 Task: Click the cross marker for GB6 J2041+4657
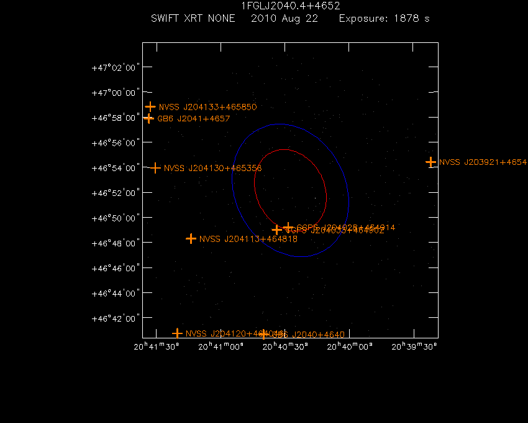148,118
